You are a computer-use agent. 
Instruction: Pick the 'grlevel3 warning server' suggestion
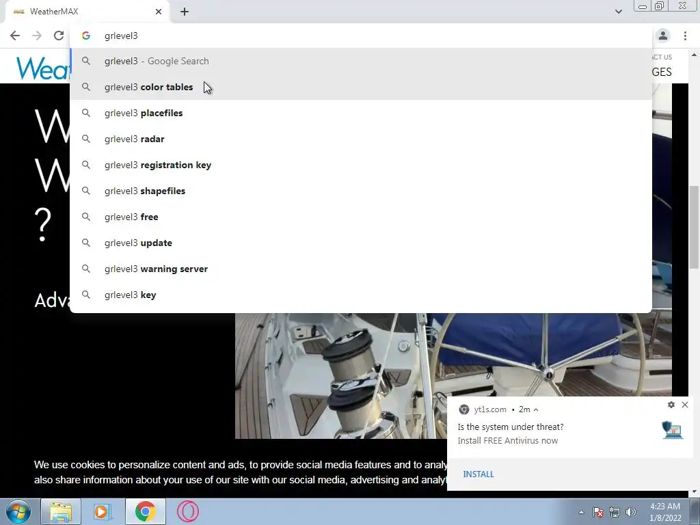point(361,269)
